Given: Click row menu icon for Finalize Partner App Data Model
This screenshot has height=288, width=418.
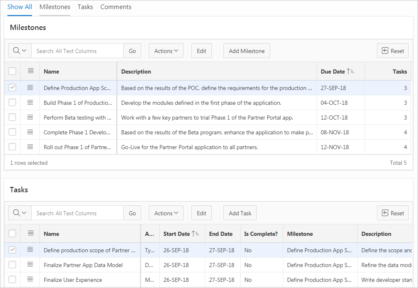Looking at the screenshot, I should tap(30, 265).
